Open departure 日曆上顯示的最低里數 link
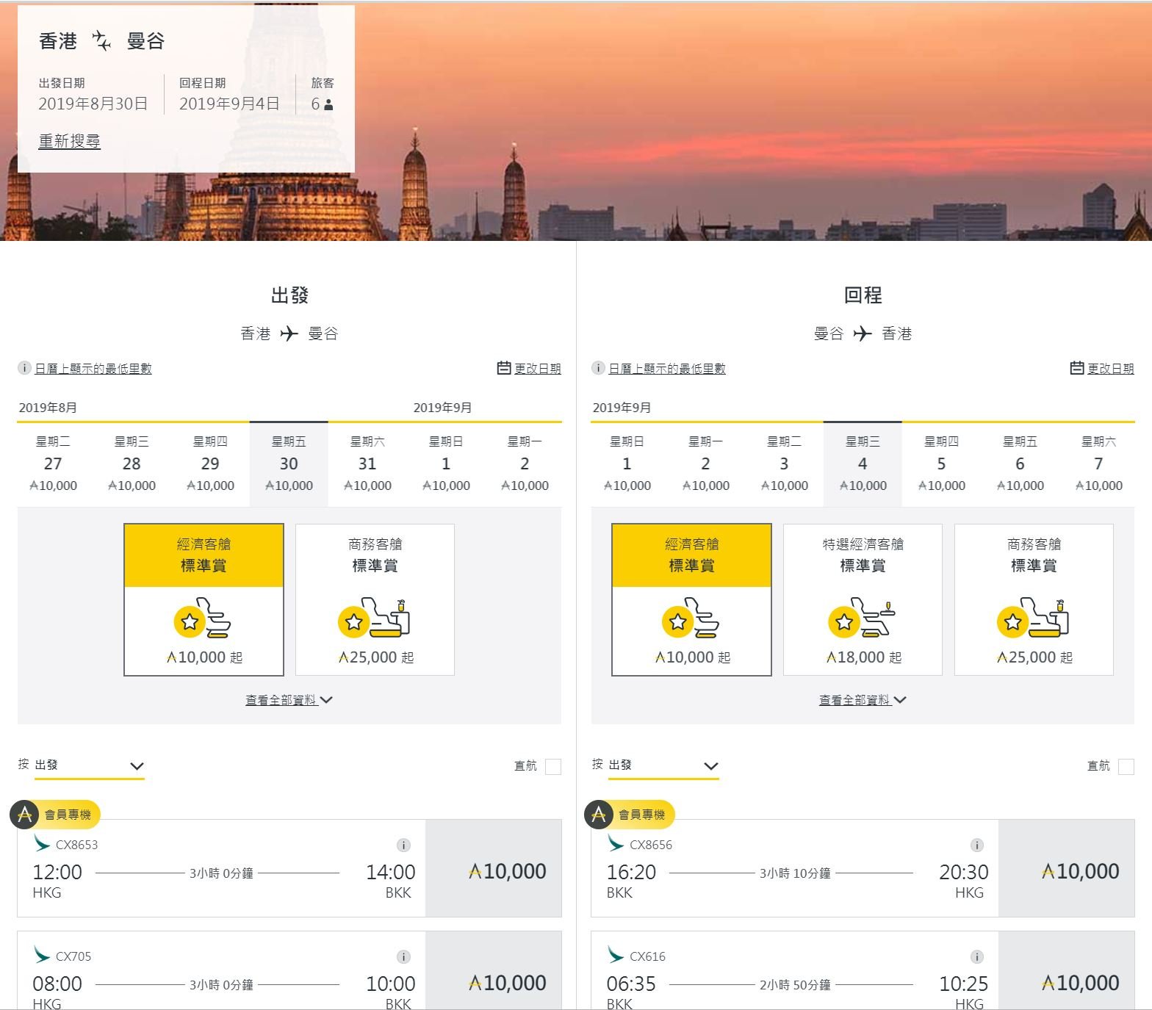Image resolution: width=1152 pixels, height=1010 pixels. click(93, 368)
